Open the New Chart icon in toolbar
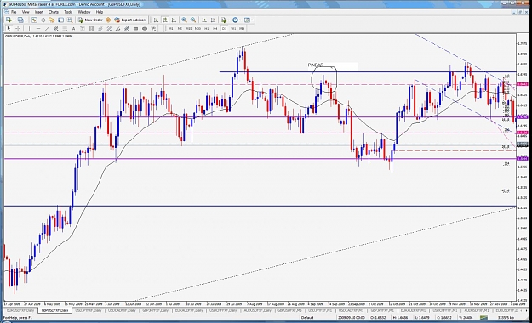The image size is (532, 323). pos(9,20)
